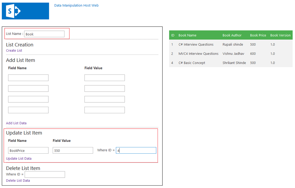
Task: Click the Update List Data link
Action: coord(18,158)
